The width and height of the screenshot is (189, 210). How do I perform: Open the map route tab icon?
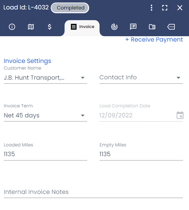click(31, 27)
